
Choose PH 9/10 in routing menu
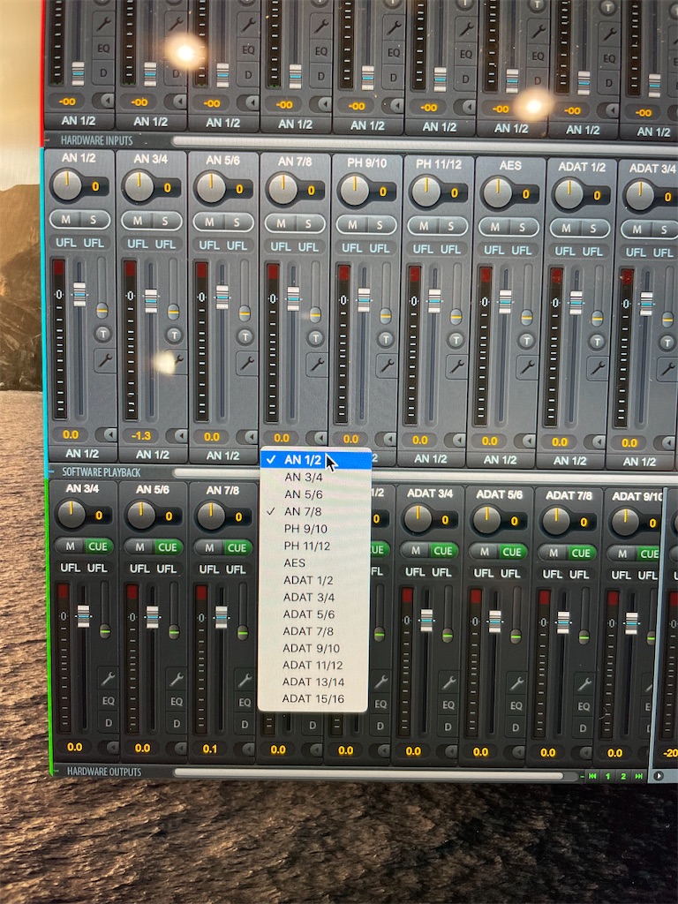(x=313, y=529)
